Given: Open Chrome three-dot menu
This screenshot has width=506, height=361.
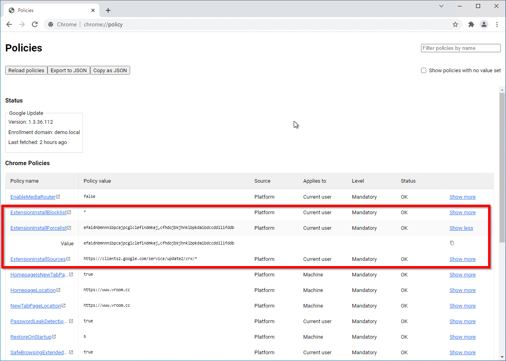Looking at the screenshot, I should click(x=497, y=24).
